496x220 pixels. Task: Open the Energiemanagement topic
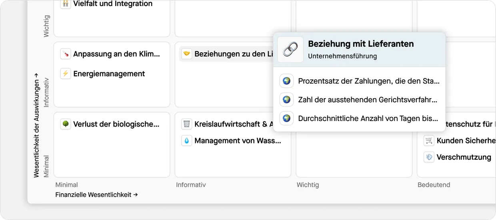pos(109,74)
